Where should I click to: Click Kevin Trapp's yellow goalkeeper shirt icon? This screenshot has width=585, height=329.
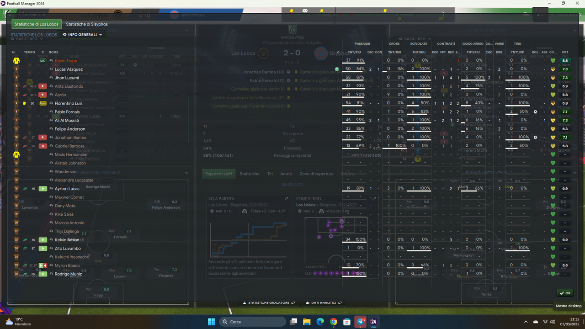16,61
